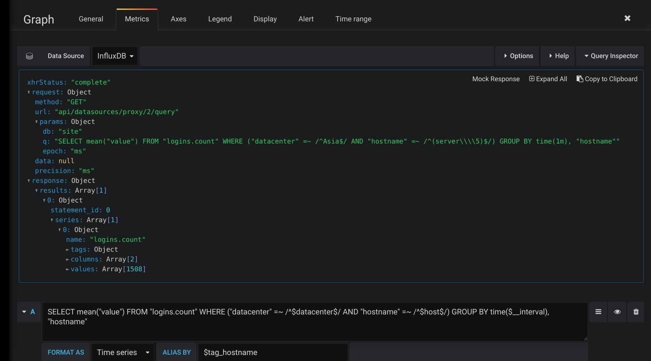Open the query options hamburger menu

(x=598, y=312)
